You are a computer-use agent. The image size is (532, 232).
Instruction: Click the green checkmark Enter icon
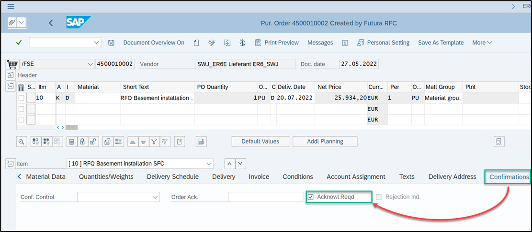point(19,43)
